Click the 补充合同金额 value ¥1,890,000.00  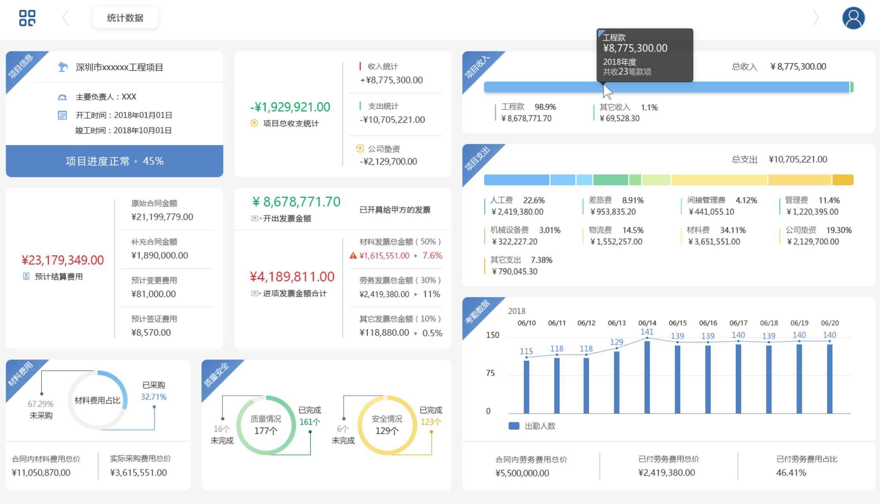159,256
